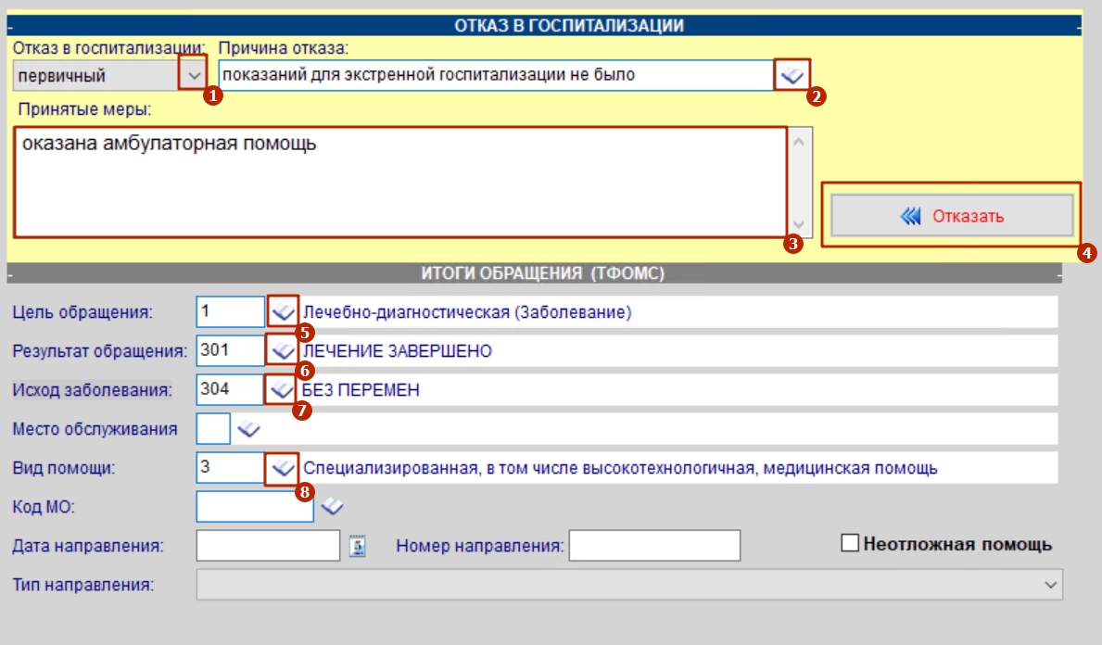Collapse the ИТОГИ ОБРАЩЕНИЯ (ТФОМС) section header
The width and height of the screenshot is (1102, 645).
point(535,273)
